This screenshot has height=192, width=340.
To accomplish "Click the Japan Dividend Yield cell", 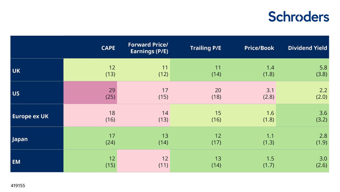I will point(303,138).
